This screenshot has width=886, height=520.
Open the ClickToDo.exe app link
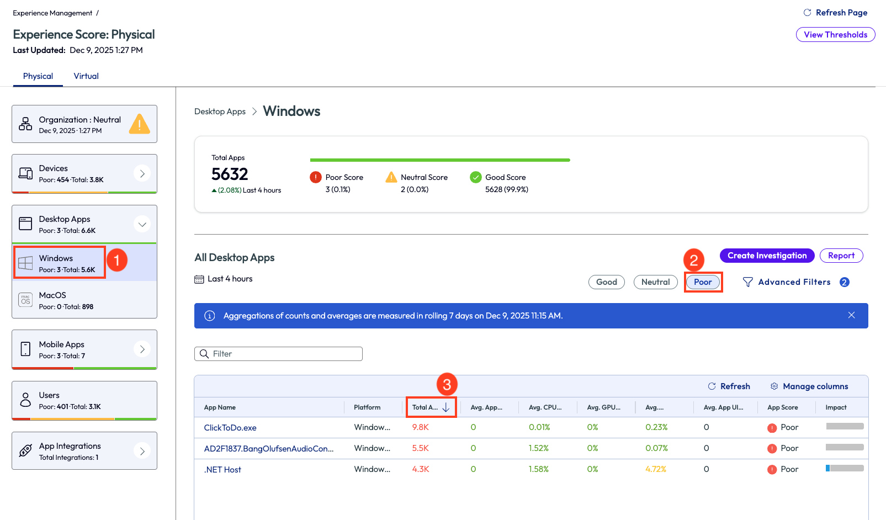[230, 428]
